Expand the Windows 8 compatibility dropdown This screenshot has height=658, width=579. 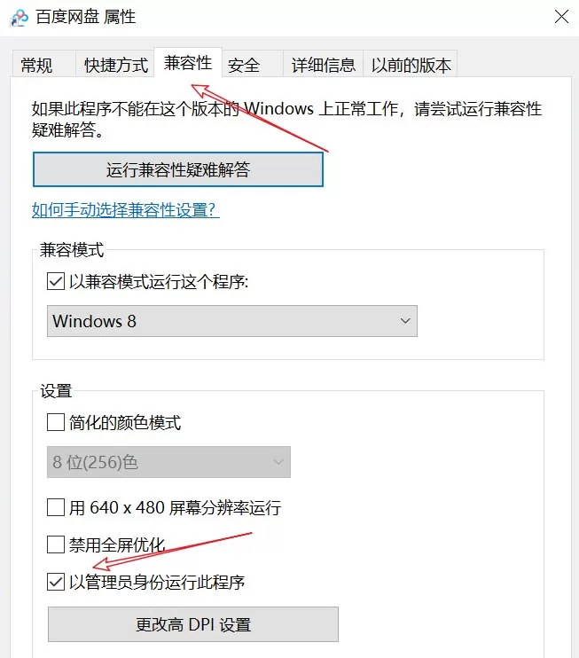(x=232, y=321)
